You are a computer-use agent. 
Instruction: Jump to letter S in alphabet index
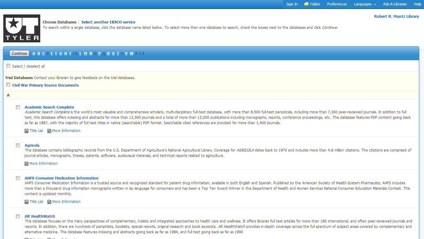point(113,54)
